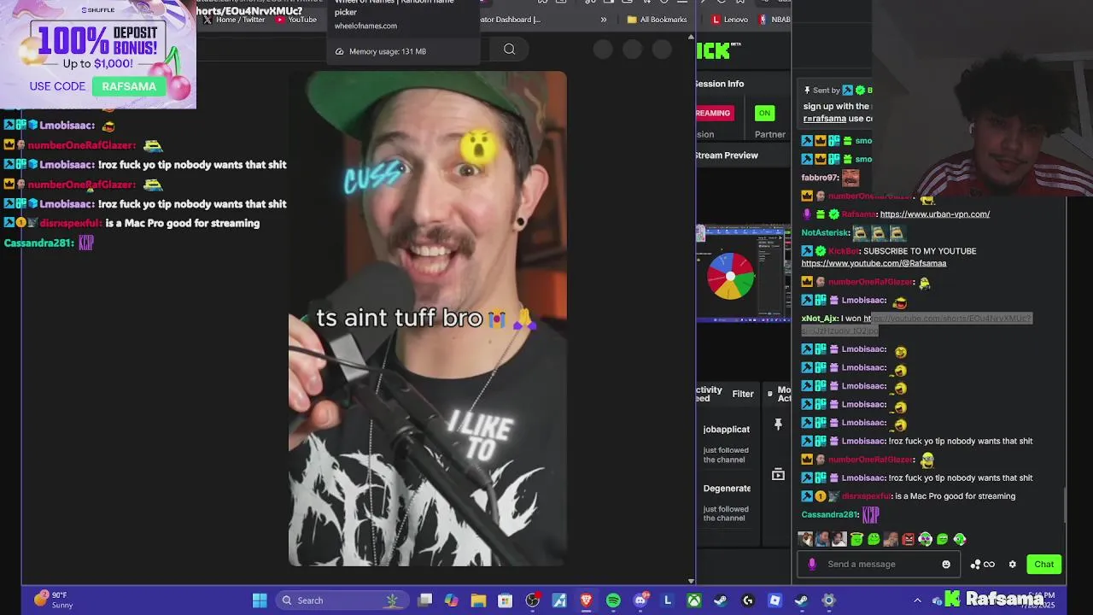This screenshot has height=615, width=1093.
Task: Click the pin icon in the activity panel
Action: (778, 425)
